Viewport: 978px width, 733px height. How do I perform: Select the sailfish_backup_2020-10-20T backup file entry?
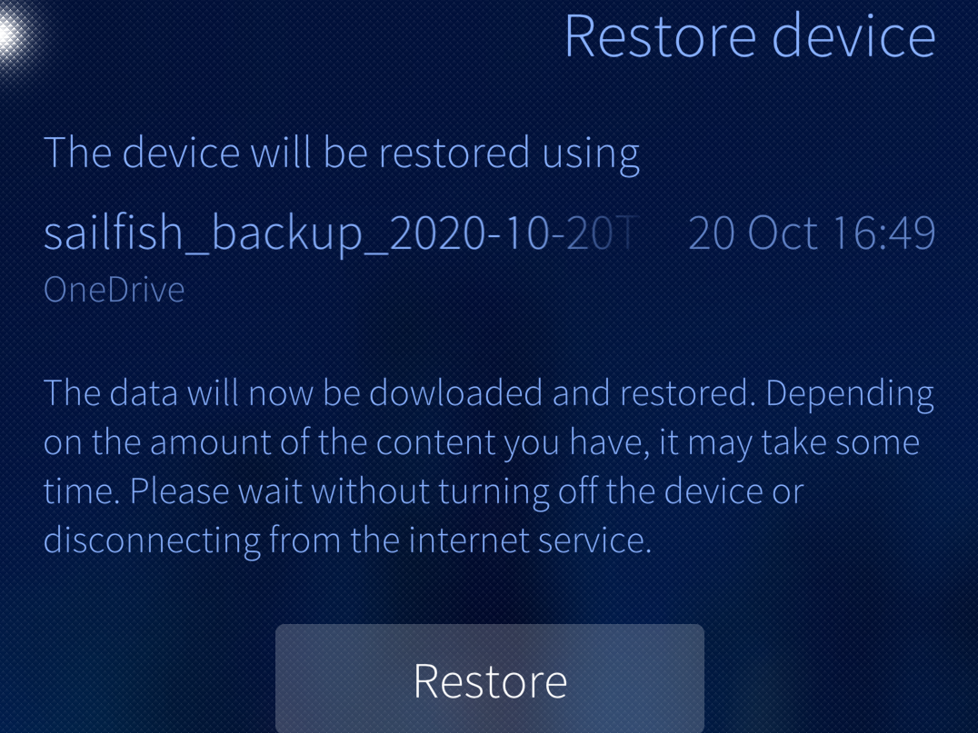[341, 233]
